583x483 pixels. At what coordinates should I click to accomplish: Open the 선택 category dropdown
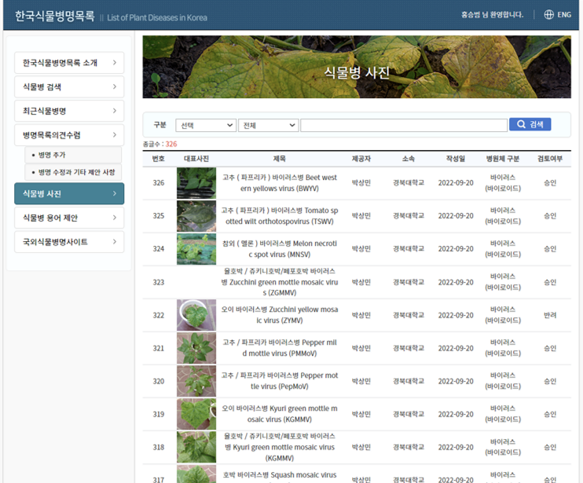click(x=206, y=125)
